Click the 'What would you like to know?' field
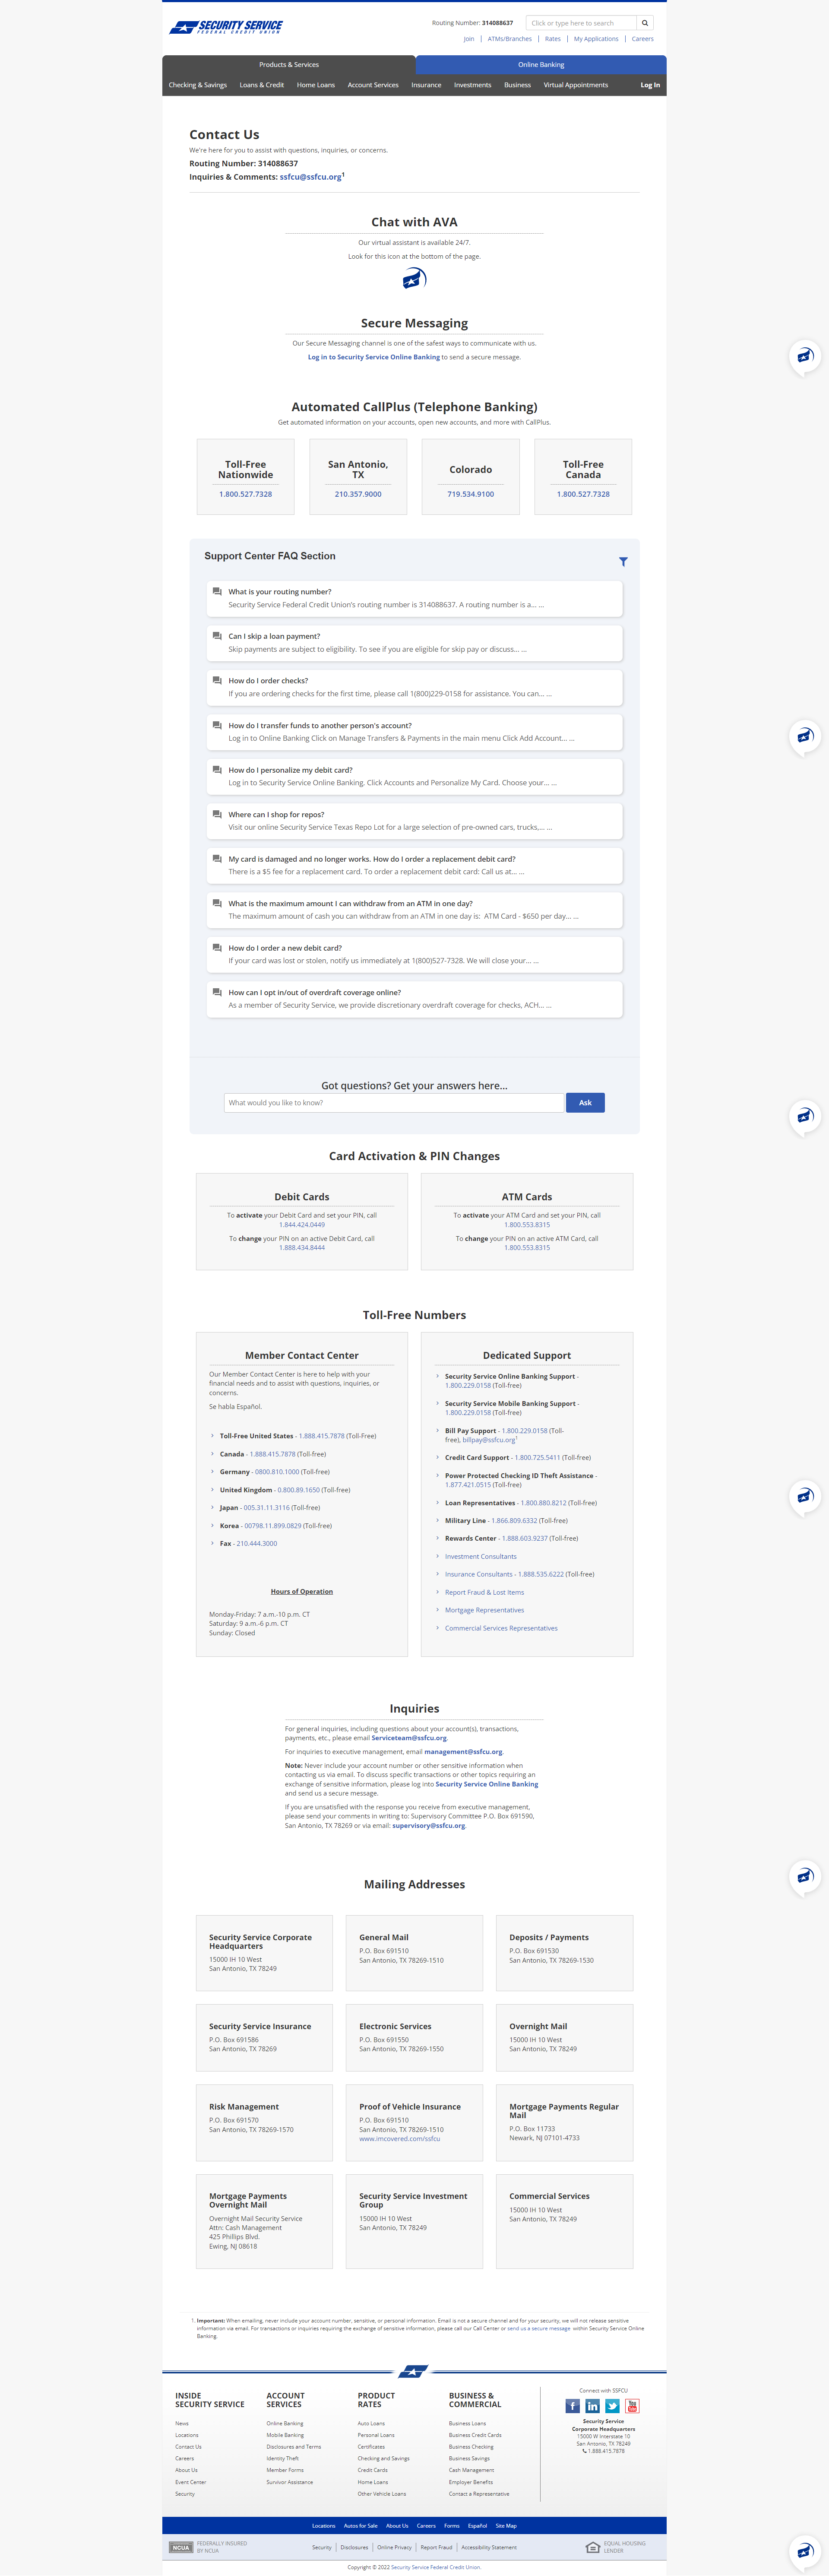The image size is (829, 2576). pyautogui.click(x=394, y=1103)
